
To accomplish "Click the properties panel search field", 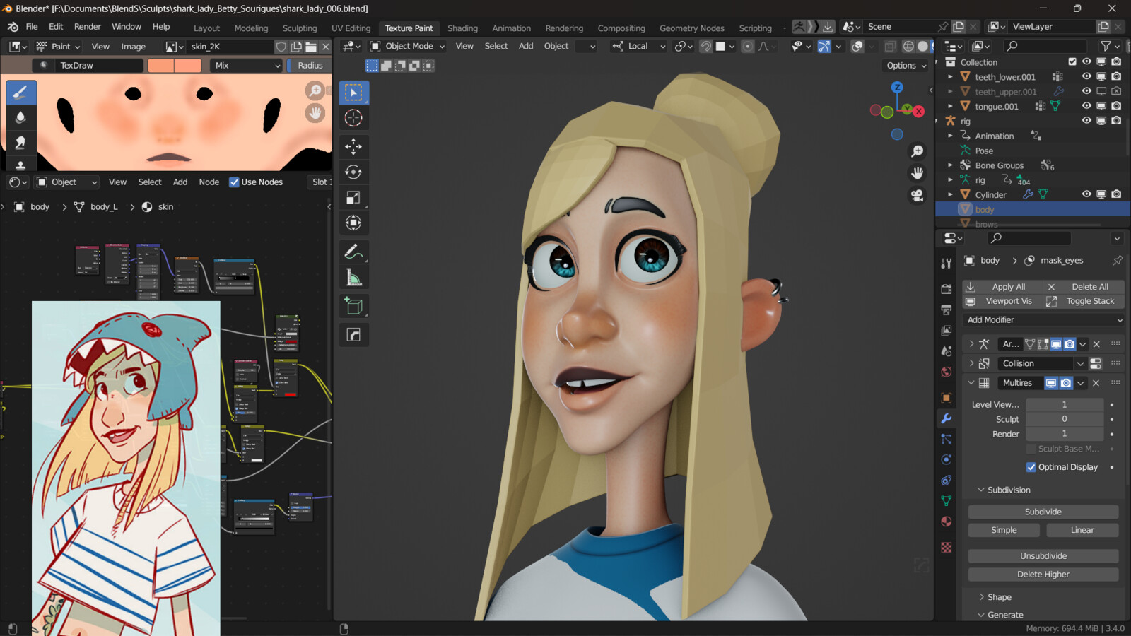I will click(1029, 238).
